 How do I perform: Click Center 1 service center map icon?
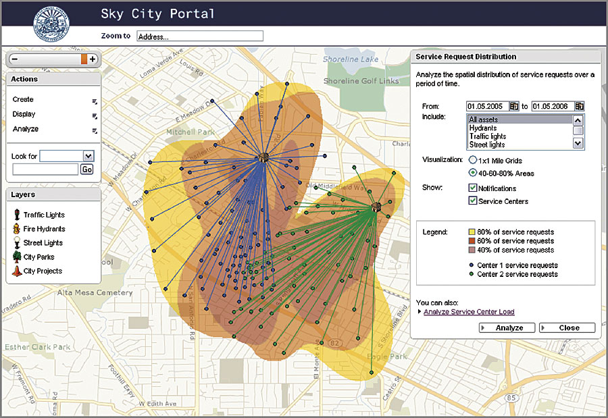coord(263,158)
